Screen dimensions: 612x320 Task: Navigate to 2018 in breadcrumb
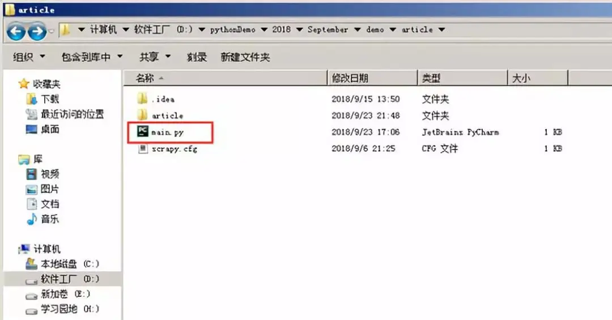(x=282, y=29)
